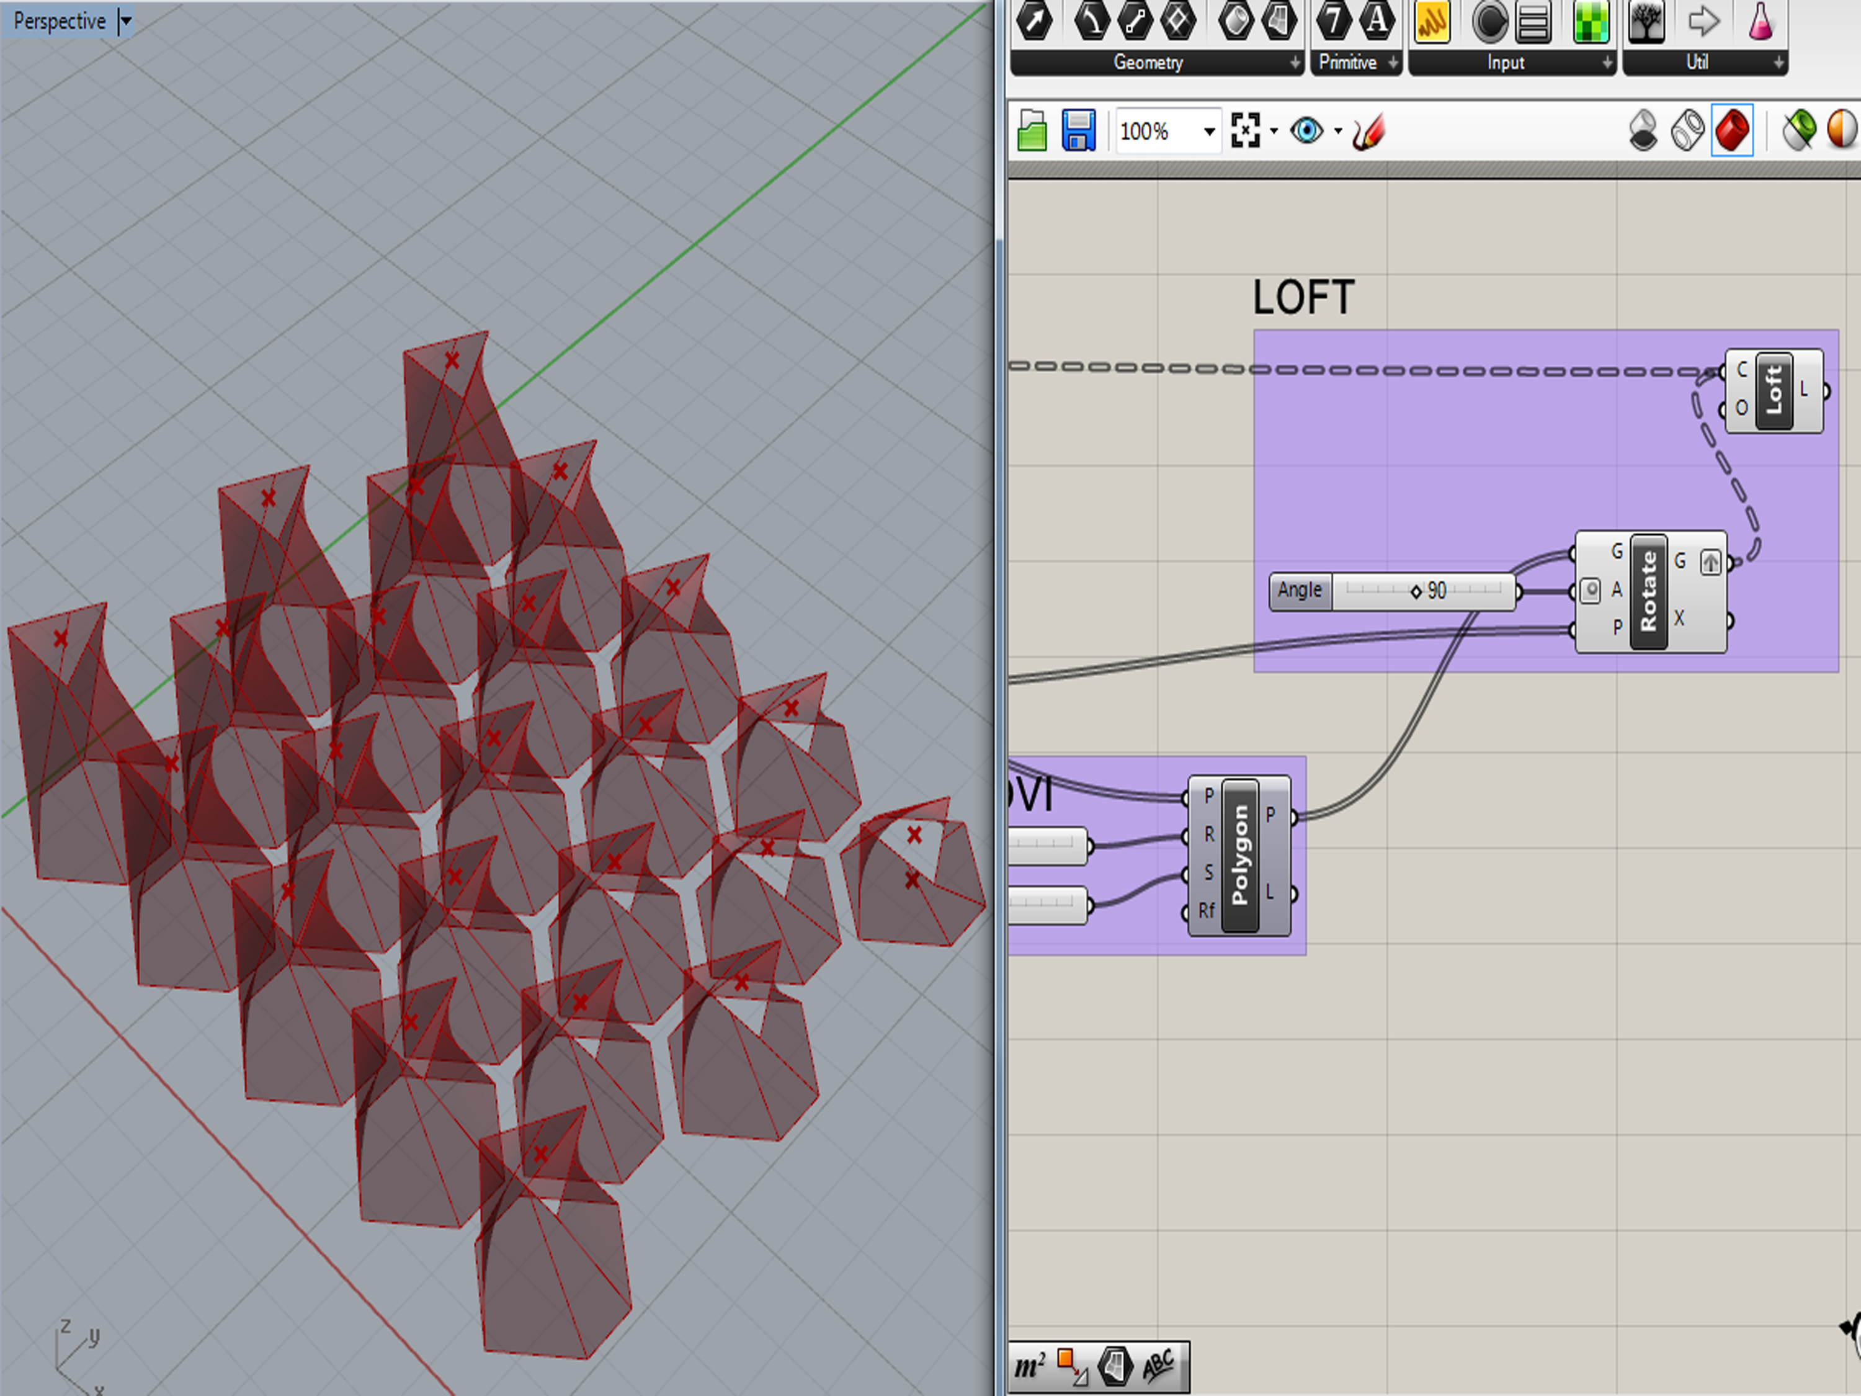Viewport: 1861px width, 1396px height.
Task: Expand the Input panel plus arrow
Action: pyautogui.click(x=1607, y=63)
